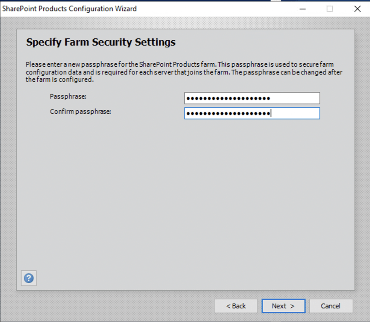Click empty space right of Passphrase dots

pyautogui.click(x=295, y=98)
